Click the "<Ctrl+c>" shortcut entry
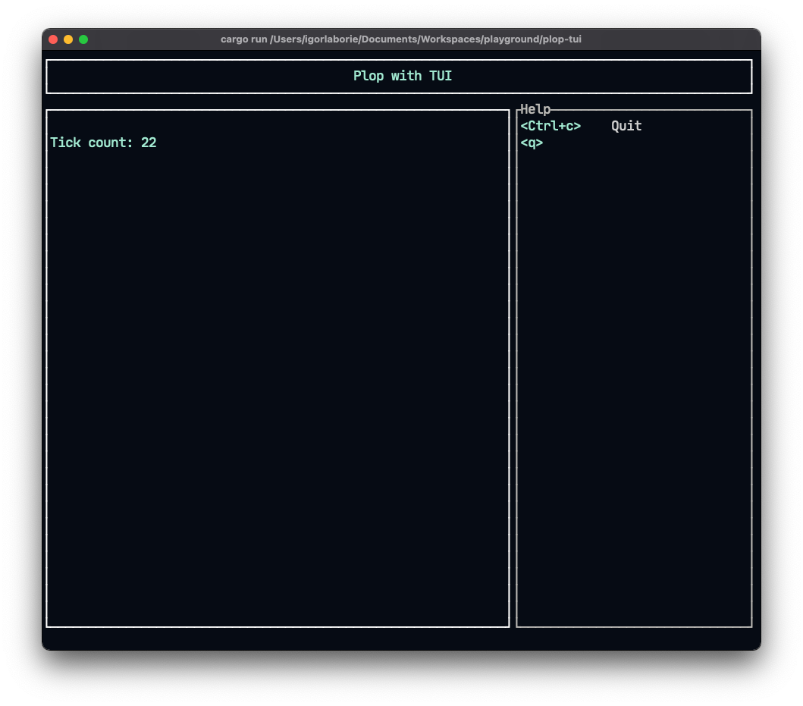Image resolution: width=803 pixels, height=706 pixels. [550, 126]
